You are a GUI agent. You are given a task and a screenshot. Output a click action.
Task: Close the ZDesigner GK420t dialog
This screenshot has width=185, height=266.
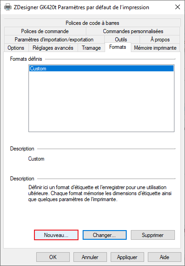(177, 7)
